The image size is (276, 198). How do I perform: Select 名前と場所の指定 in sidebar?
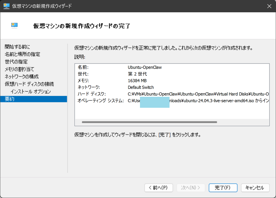pyautogui.click(x=22, y=54)
